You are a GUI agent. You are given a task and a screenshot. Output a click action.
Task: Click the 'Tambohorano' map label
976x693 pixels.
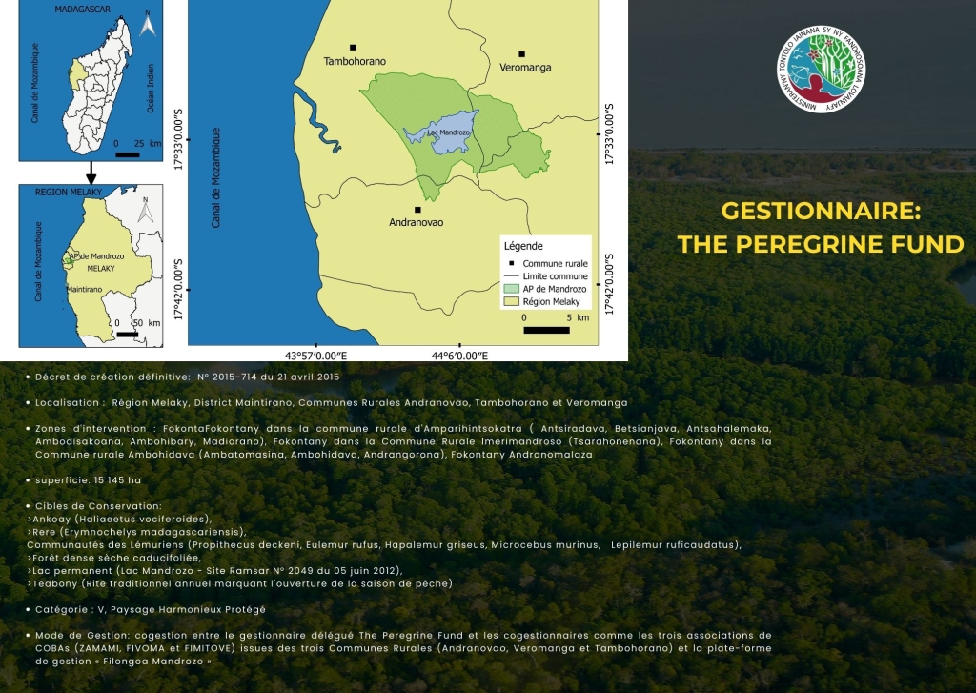pyautogui.click(x=355, y=61)
